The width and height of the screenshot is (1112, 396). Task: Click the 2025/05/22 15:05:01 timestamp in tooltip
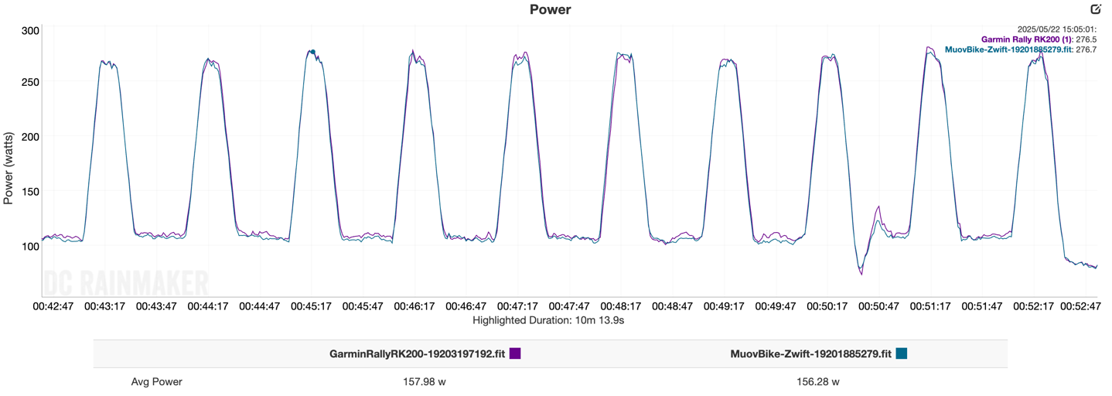click(x=1057, y=29)
